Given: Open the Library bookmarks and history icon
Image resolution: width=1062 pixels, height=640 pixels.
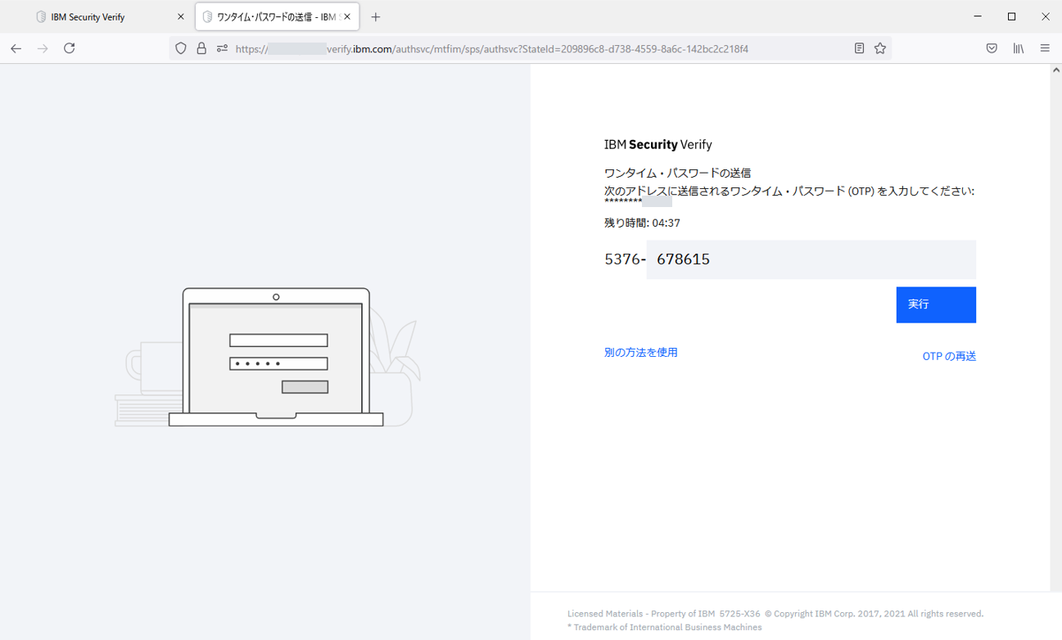Looking at the screenshot, I should click(1019, 48).
